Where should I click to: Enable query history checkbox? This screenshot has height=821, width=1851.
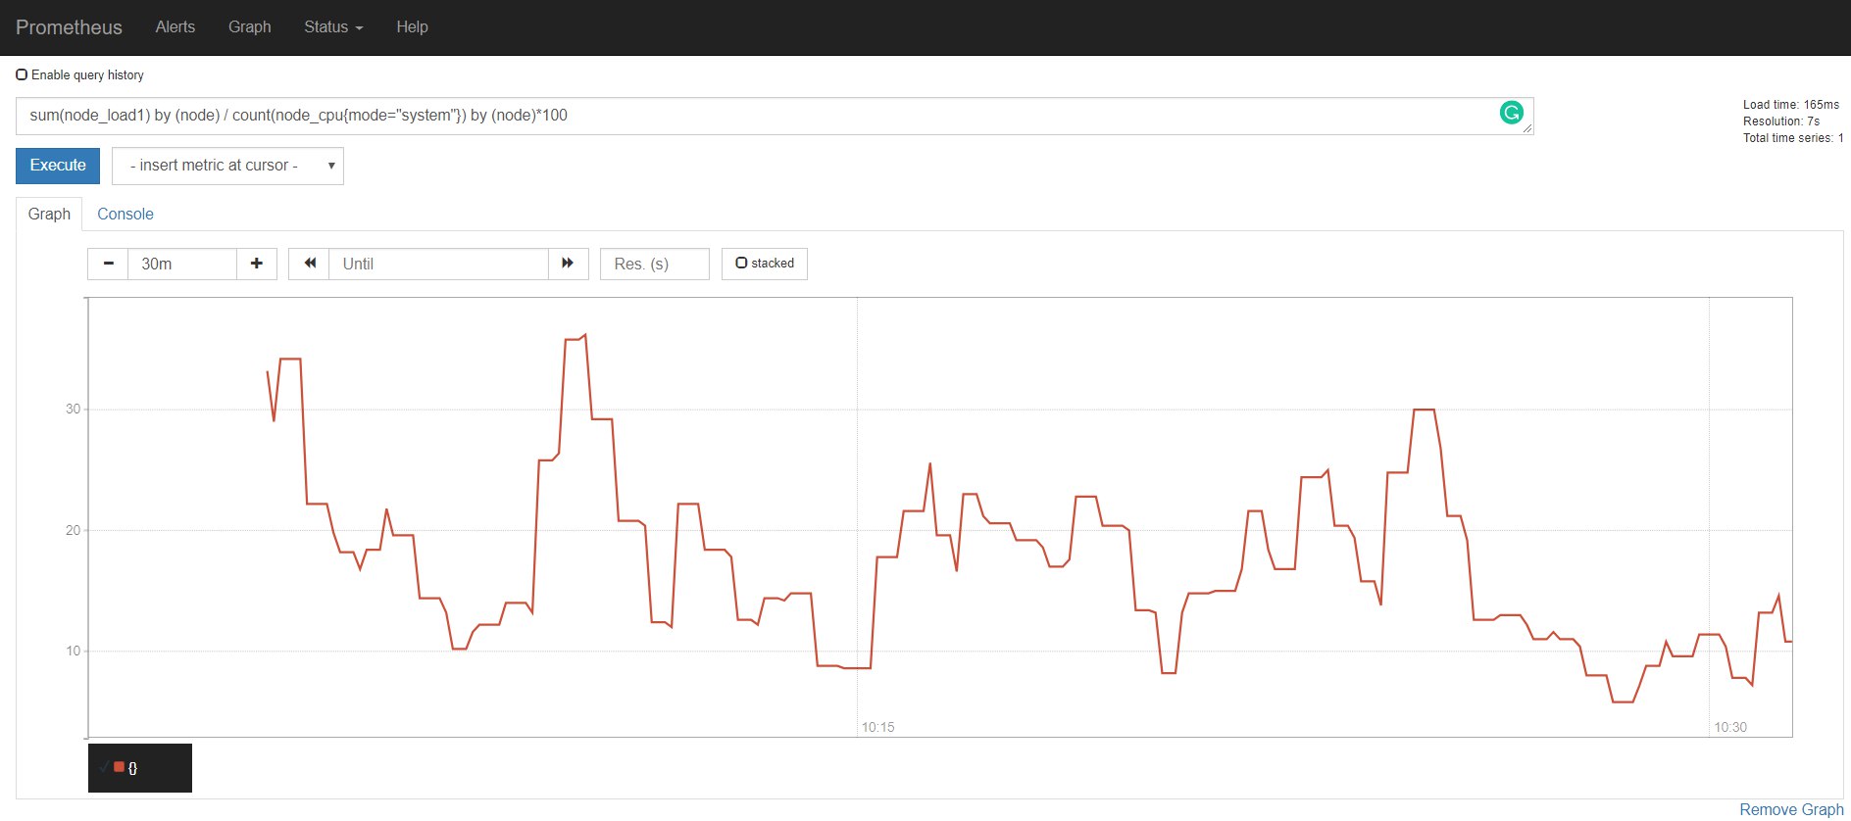click(22, 74)
